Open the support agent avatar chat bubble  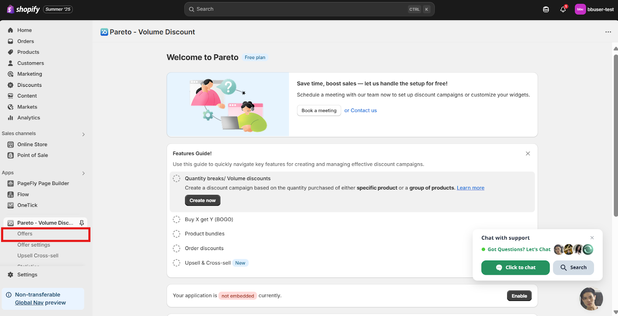pyautogui.click(x=591, y=299)
